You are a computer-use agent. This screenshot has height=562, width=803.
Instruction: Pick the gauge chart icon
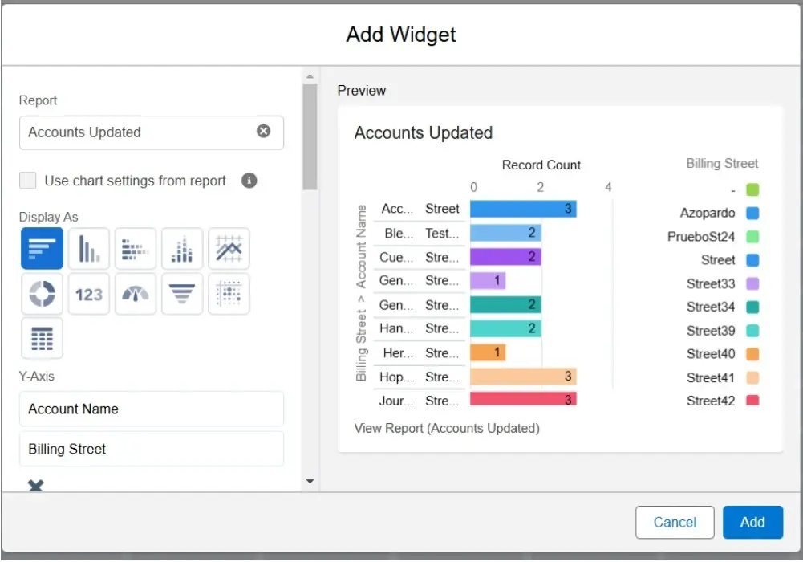click(x=135, y=294)
